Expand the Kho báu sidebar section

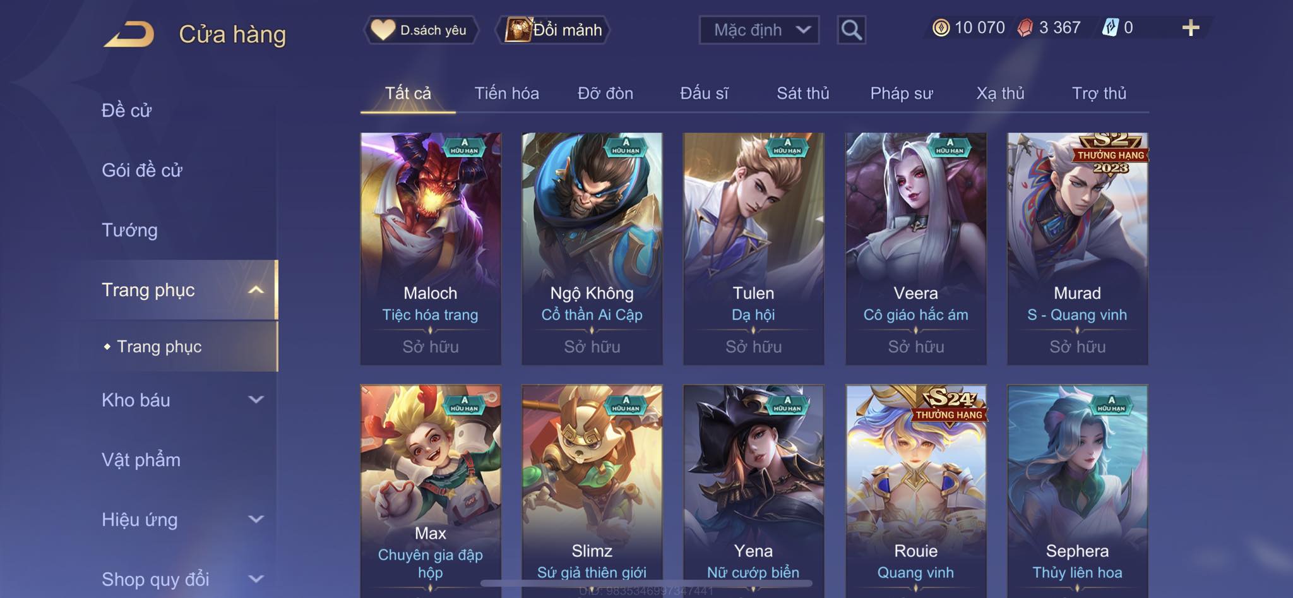pos(256,400)
